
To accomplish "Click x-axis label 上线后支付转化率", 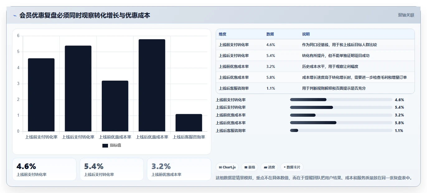I will coord(78,137).
